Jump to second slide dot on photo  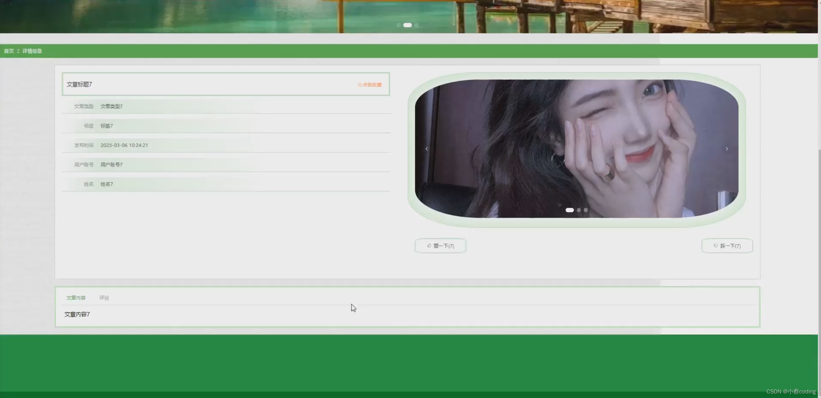pyautogui.click(x=579, y=210)
